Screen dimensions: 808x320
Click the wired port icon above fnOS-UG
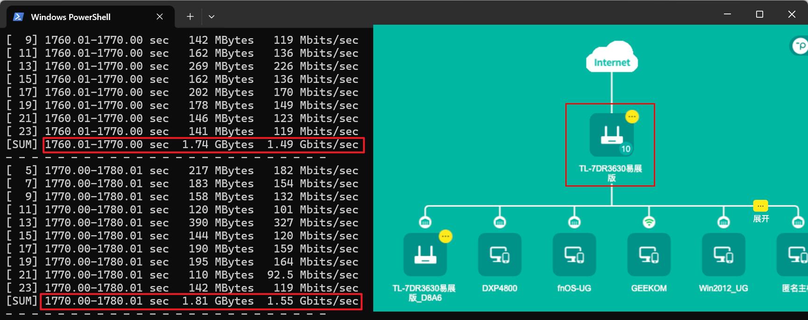(574, 222)
